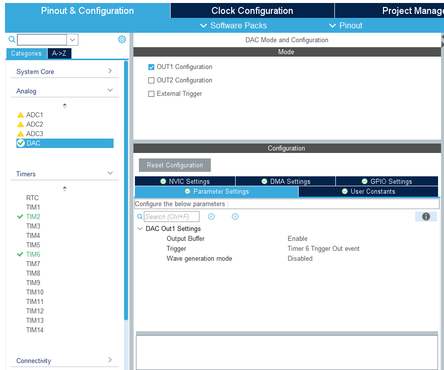Screen dimensions: 444x370
Task: Go to next search result arrow
Action: pyautogui.click(x=235, y=217)
